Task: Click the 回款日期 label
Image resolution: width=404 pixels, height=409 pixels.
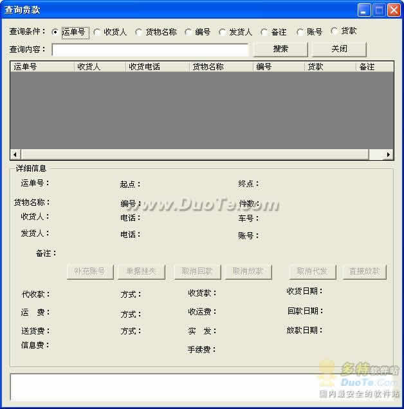Action: point(305,311)
